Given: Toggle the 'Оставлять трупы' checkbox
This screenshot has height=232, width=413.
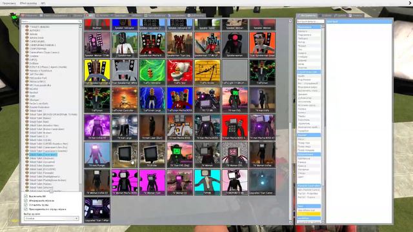Looking at the screenshot, I should pyautogui.click(x=26, y=205).
